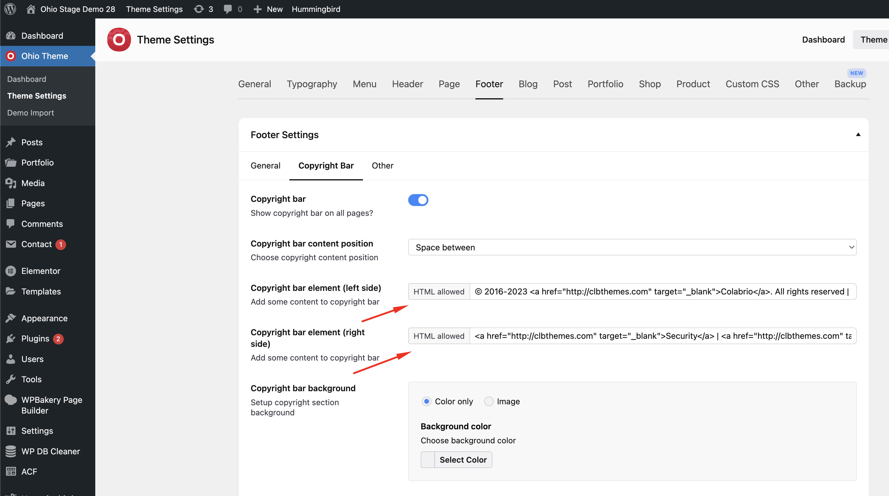This screenshot has width=889, height=496.
Task: Click the Settings sliders icon
Action: 11,431
